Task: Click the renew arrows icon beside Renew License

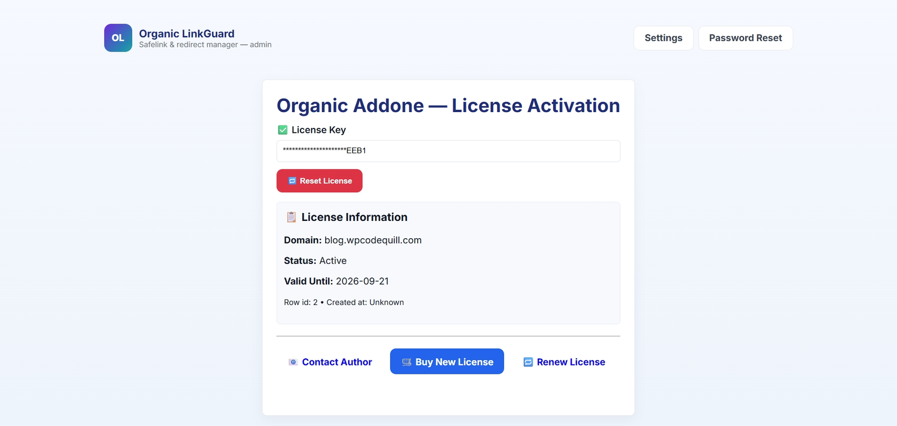Action: coord(528,362)
